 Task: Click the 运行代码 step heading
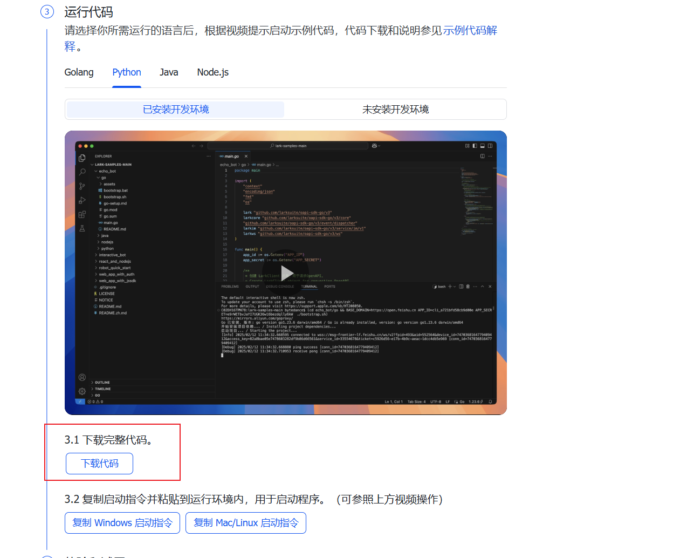pos(89,12)
